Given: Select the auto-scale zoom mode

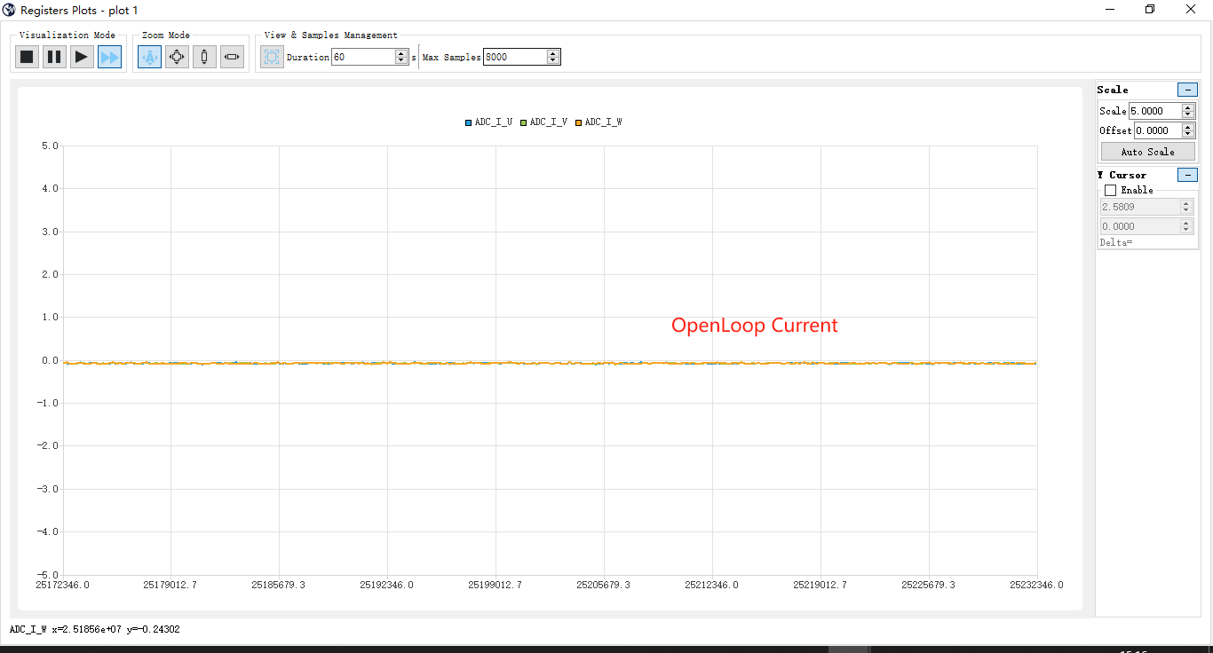Looking at the screenshot, I should tap(149, 56).
